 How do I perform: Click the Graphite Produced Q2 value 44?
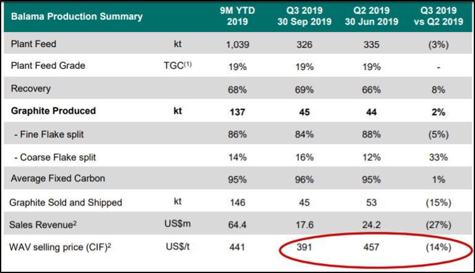point(371,112)
